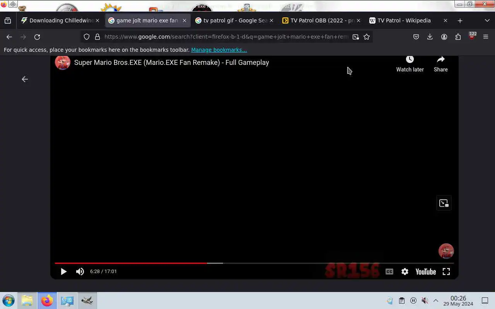Go back to previous page
This screenshot has width=495, height=309.
click(9, 37)
